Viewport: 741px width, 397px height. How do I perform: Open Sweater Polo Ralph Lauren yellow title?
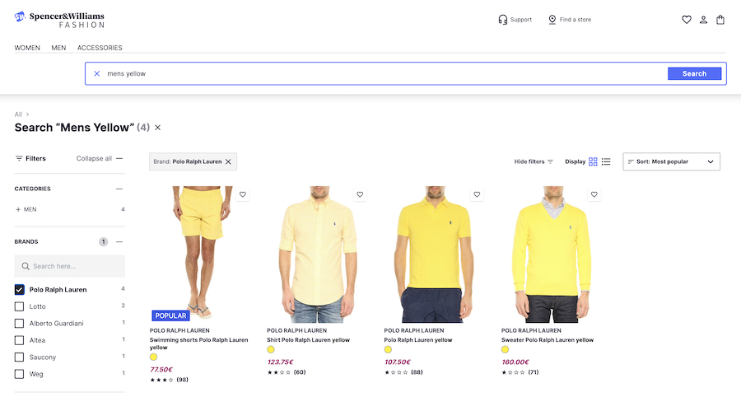click(548, 340)
